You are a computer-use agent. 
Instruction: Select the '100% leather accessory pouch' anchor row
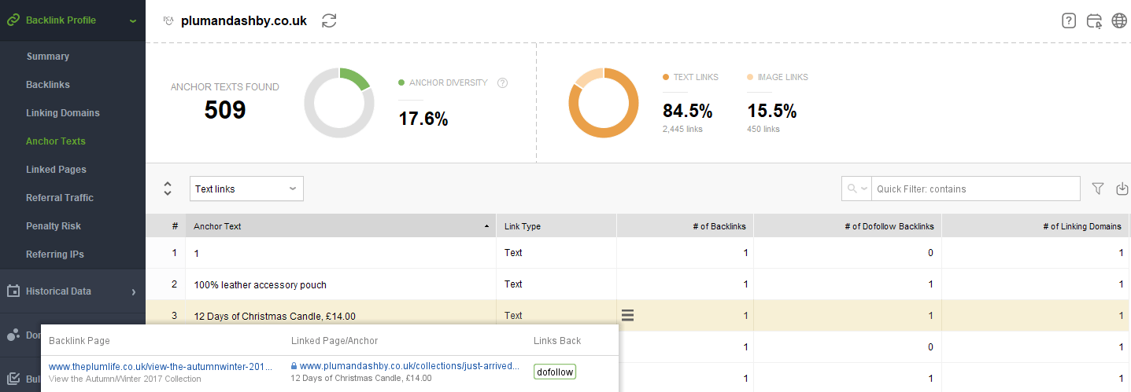pos(638,284)
